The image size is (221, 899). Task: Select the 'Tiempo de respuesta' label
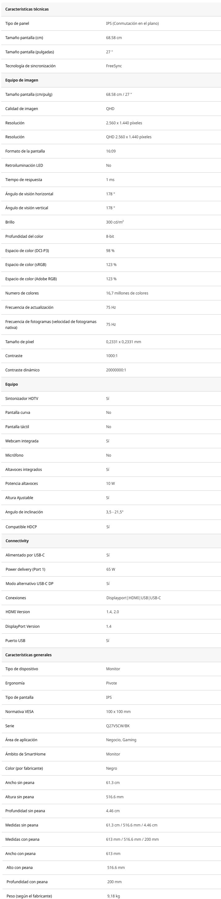click(24, 180)
